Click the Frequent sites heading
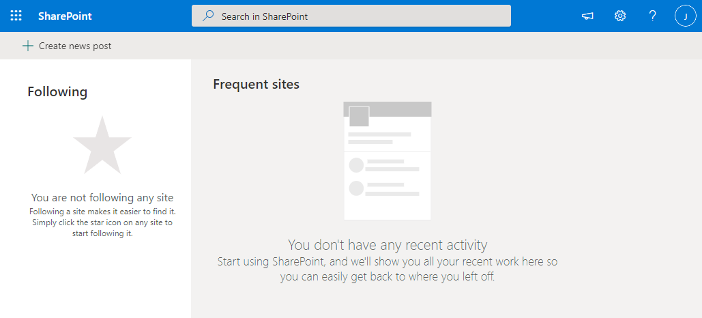This screenshot has height=318, width=702. 256,84
